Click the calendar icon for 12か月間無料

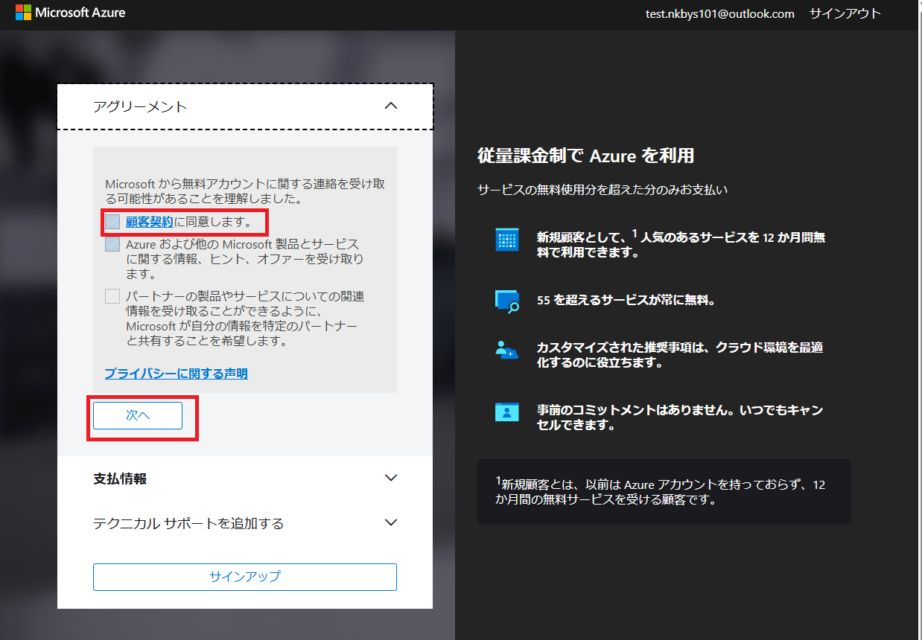coord(507,240)
